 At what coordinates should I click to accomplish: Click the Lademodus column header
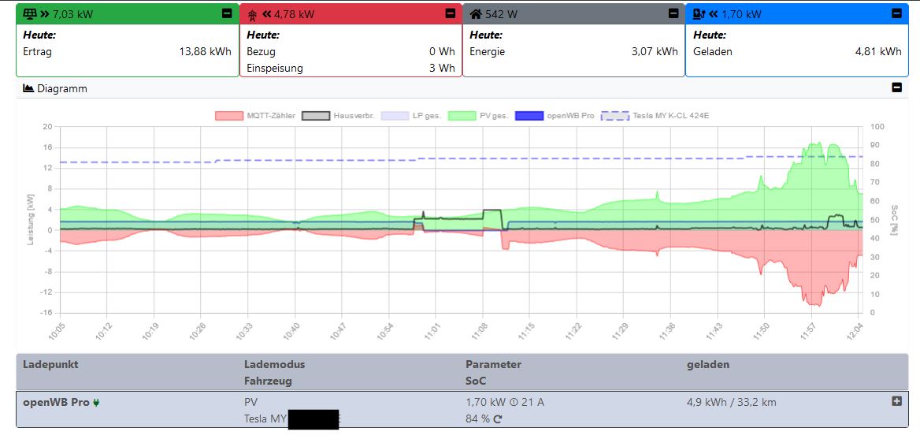[x=275, y=364]
